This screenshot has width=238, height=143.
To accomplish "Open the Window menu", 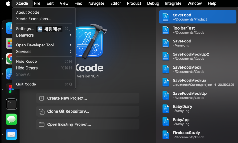I will coord(195,3).
